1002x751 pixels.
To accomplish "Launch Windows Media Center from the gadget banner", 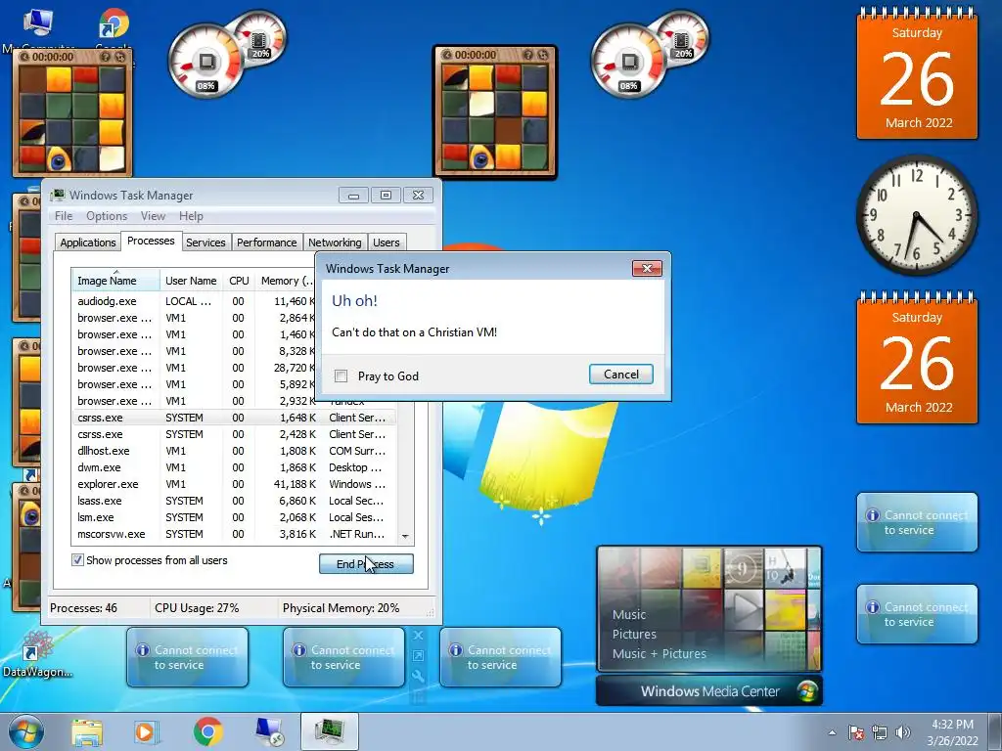I will click(x=708, y=691).
